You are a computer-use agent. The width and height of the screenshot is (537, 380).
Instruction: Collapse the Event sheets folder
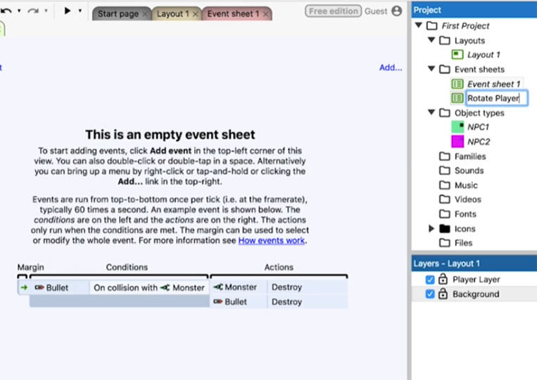431,69
